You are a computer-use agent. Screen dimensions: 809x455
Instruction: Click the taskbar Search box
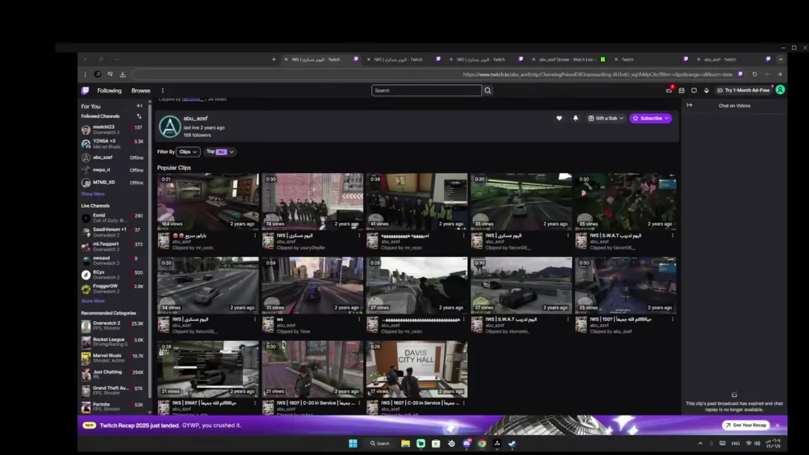tap(380, 444)
